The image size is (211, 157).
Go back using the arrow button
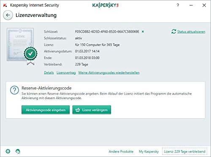tap(8, 15)
